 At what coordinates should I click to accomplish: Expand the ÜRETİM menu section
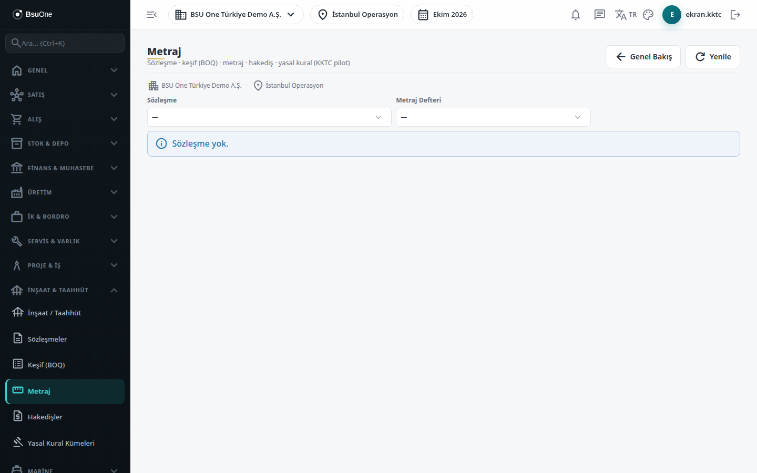click(x=65, y=192)
